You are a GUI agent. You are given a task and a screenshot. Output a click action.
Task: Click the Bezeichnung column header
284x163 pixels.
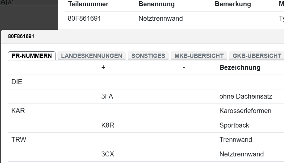(240, 68)
